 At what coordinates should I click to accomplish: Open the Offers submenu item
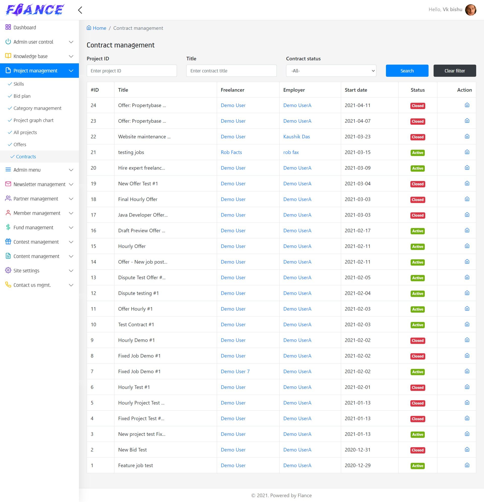(x=20, y=144)
